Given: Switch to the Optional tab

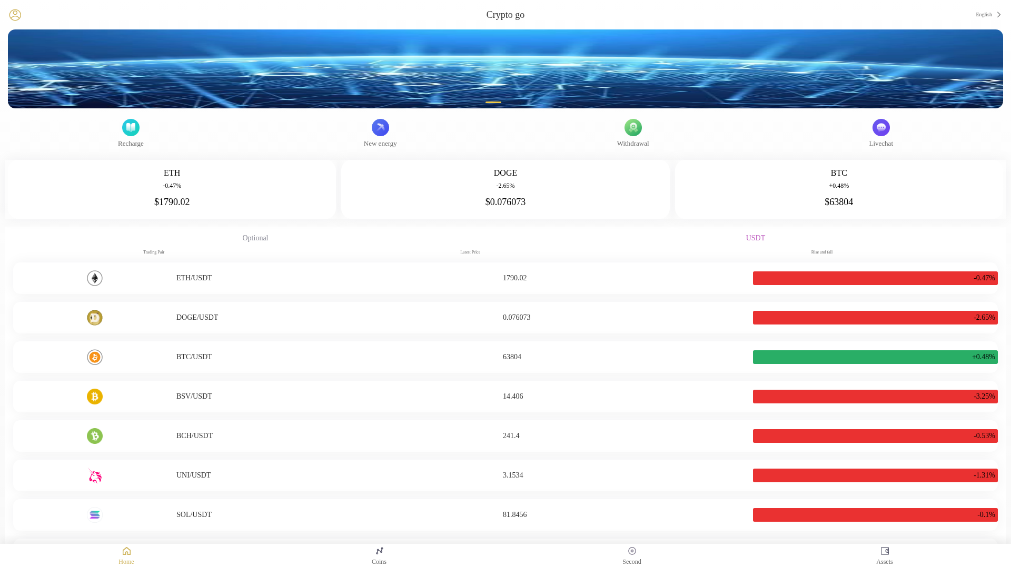Looking at the screenshot, I should (x=255, y=238).
